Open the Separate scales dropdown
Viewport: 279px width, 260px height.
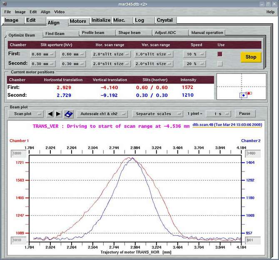click(158, 114)
